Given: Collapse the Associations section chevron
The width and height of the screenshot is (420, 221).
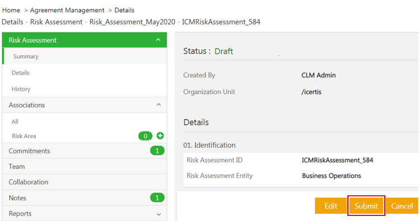Looking at the screenshot, I should [x=159, y=105].
